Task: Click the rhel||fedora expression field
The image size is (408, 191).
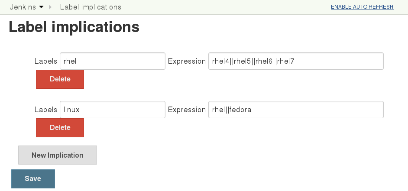Action: [296, 110]
